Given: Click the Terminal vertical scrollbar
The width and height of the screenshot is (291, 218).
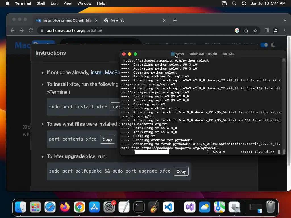Looking at the screenshot, I should [284, 152].
